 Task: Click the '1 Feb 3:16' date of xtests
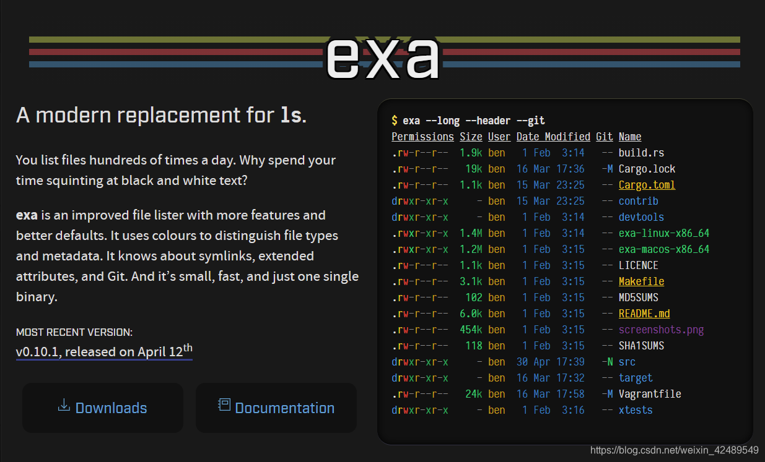pyautogui.click(x=553, y=410)
